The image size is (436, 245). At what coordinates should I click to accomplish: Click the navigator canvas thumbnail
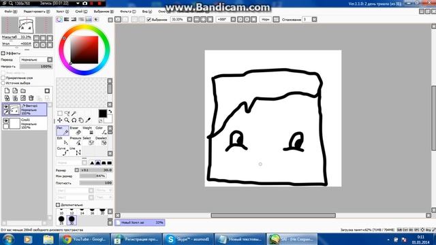point(27,25)
